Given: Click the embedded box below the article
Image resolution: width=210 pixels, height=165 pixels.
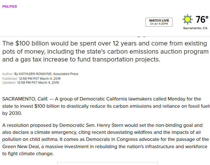Looking at the screenshot, I should pyautogui.click(x=108, y=163).
